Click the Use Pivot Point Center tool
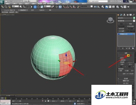Image resolution: width=136 pixels, height=105 pixels. [53, 7]
